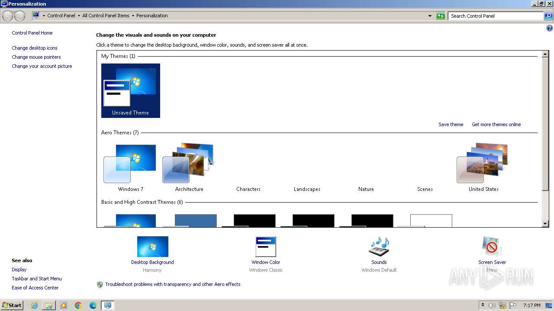Click the help question mark icon
The width and height of the screenshot is (554, 311).
click(x=550, y=29)
